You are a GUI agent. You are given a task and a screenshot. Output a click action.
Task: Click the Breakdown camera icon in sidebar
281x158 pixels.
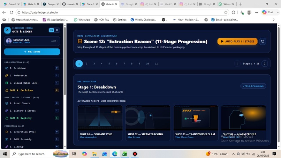(x=7, y=68)
